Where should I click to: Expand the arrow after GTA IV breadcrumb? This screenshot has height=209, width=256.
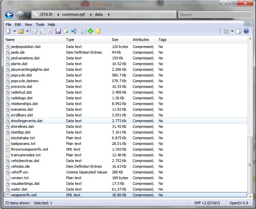point(58,15)
